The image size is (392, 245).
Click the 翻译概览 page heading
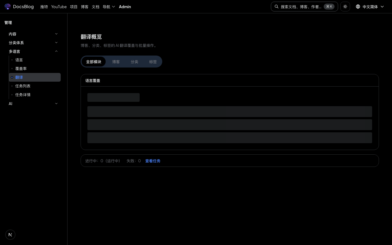pos(91,37)
